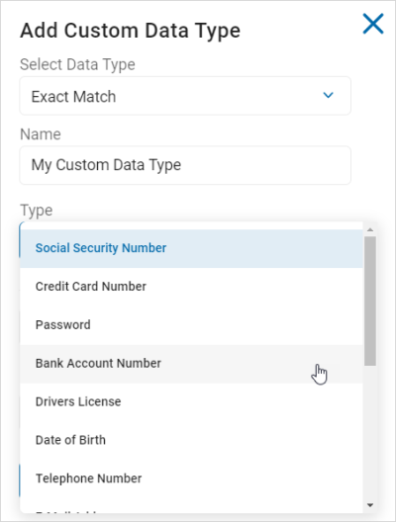The width and height of the screenshot is (396, 522).
Task: Focus the Name input field
Action: pyautogui.click(x=185, y=165)
